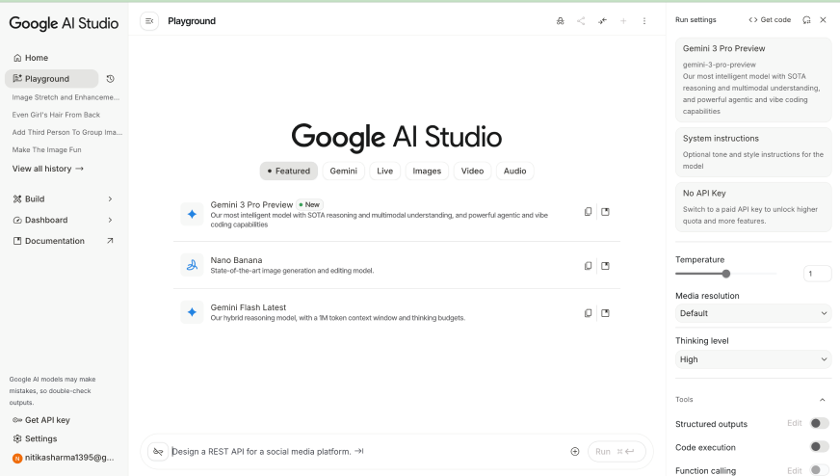Click the compare mode icon in the toolbar
Viewport: 840px width, 476px height.
pos(602,21)
